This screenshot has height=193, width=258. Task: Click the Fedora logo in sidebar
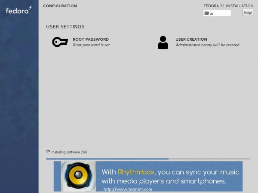[x=18, y=10]
